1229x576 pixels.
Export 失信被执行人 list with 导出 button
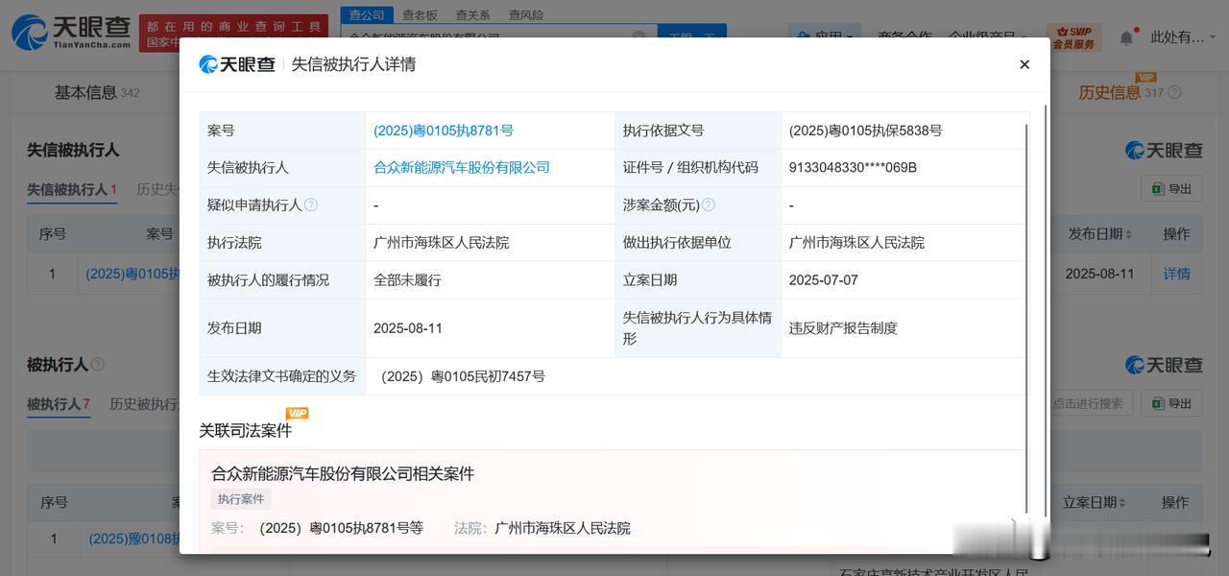click(x=1171, y=189)
